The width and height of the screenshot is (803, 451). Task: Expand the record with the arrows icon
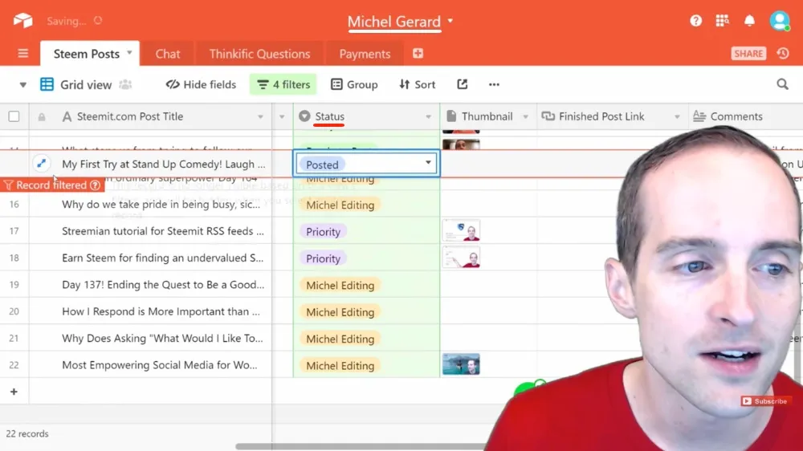pyautogui.click(x=42, y=164)
